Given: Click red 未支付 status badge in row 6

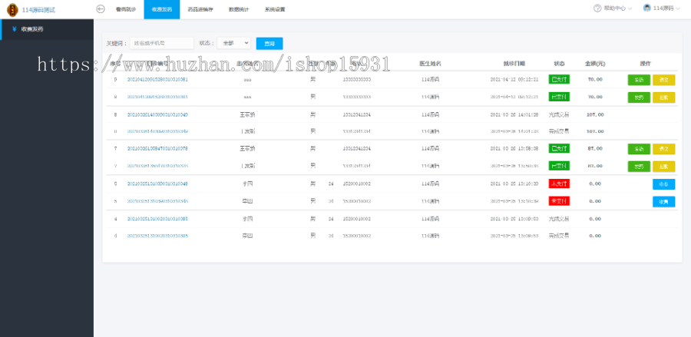Looking at the screenshot, I should (559, 183).
